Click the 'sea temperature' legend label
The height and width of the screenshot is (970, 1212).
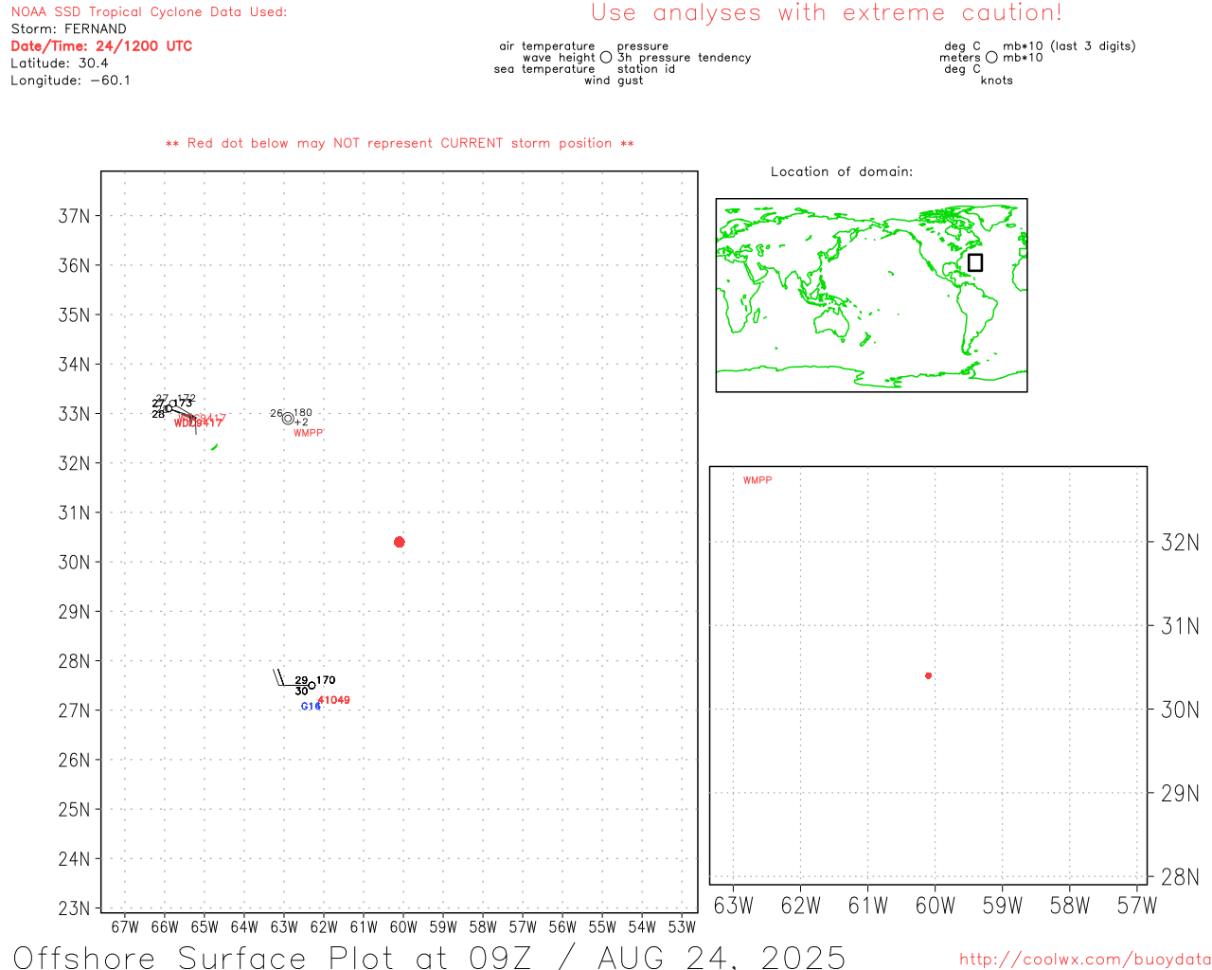click(544, 69)
